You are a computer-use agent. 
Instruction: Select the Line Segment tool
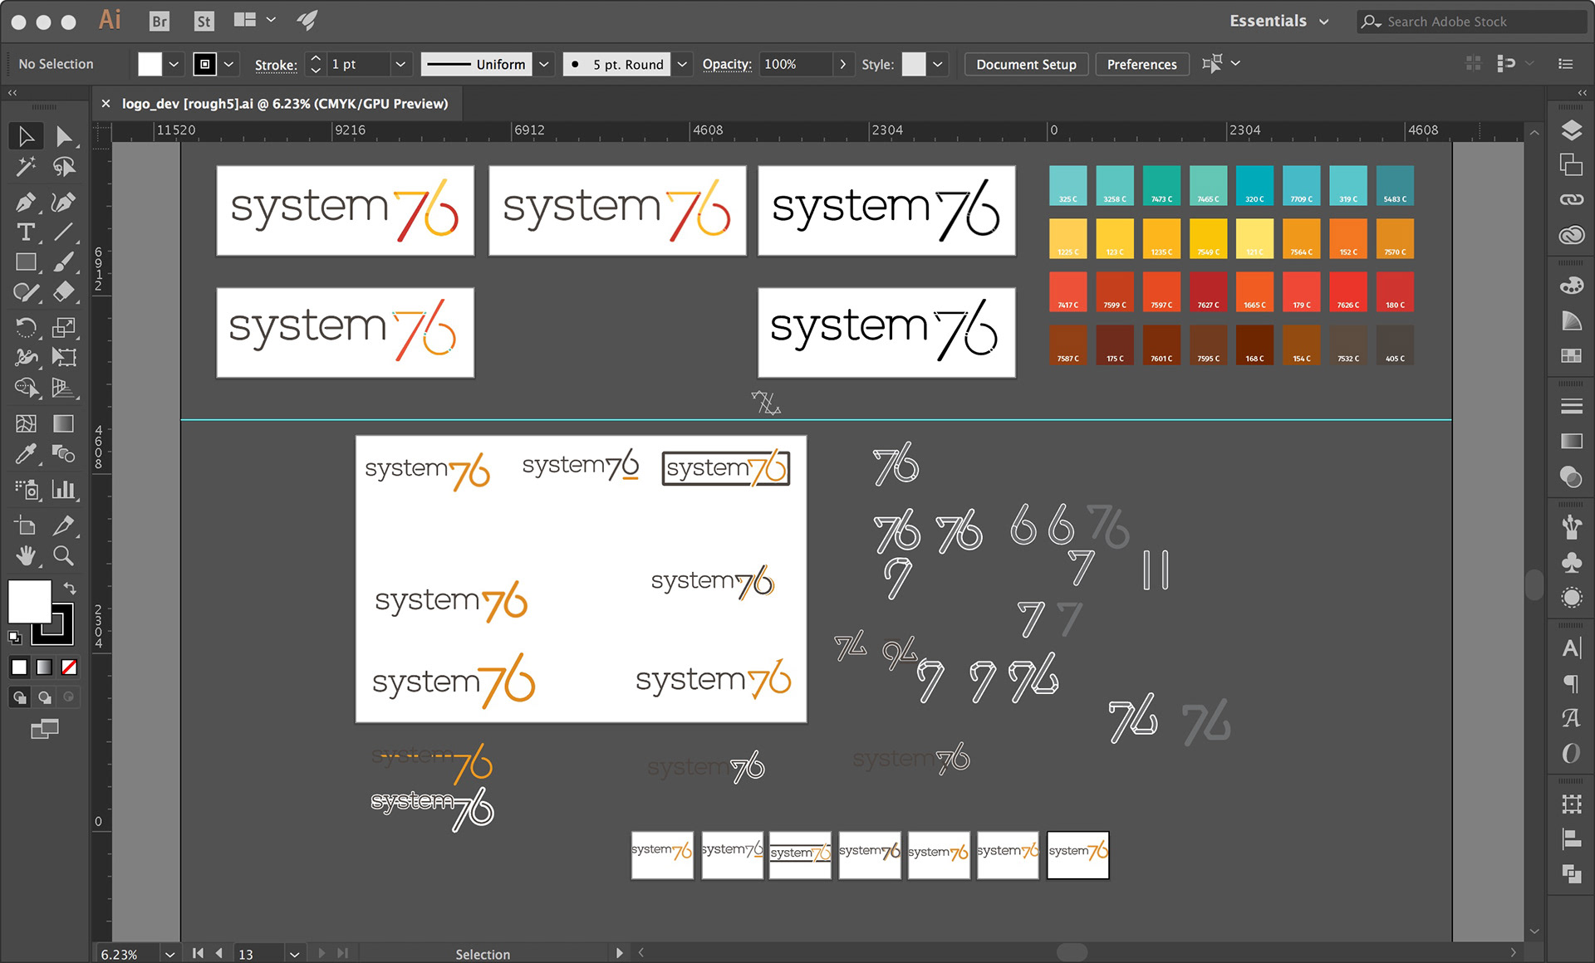point(63,232)
